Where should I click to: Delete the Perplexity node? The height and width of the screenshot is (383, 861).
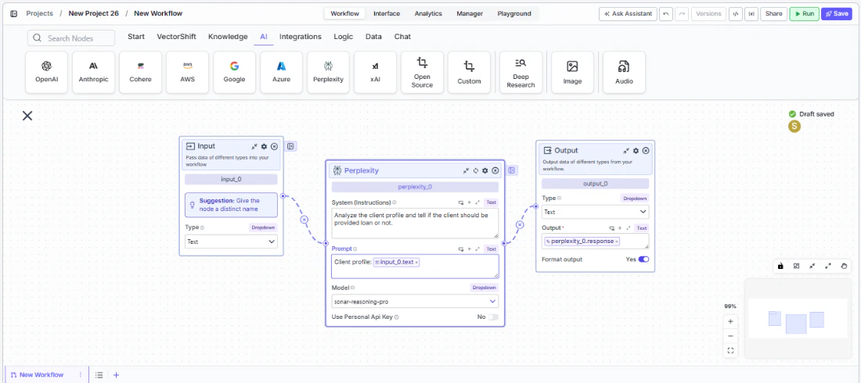tap(495, 170)
